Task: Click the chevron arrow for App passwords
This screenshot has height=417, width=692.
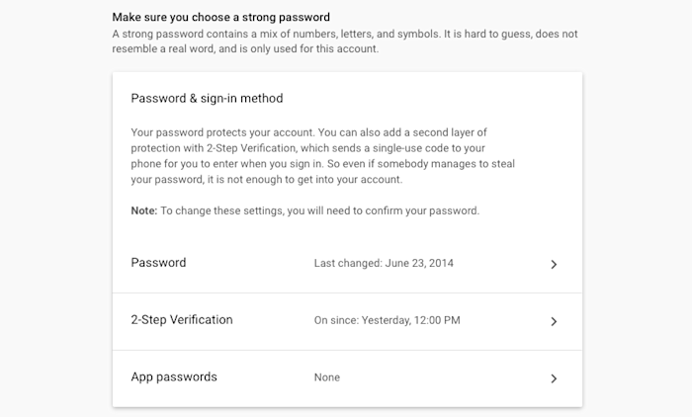Action: 554,377
